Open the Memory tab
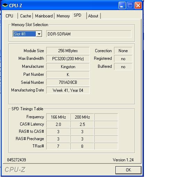The height and width of the screenshot is (177, 178). pyautogui.click(x=63, y=16)
